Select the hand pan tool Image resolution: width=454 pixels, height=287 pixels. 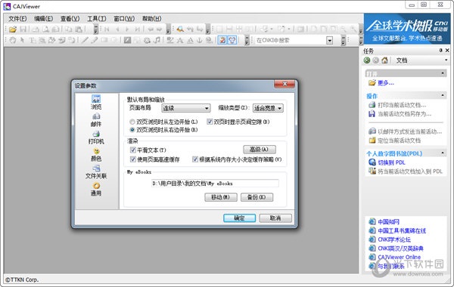coord(13,40)
